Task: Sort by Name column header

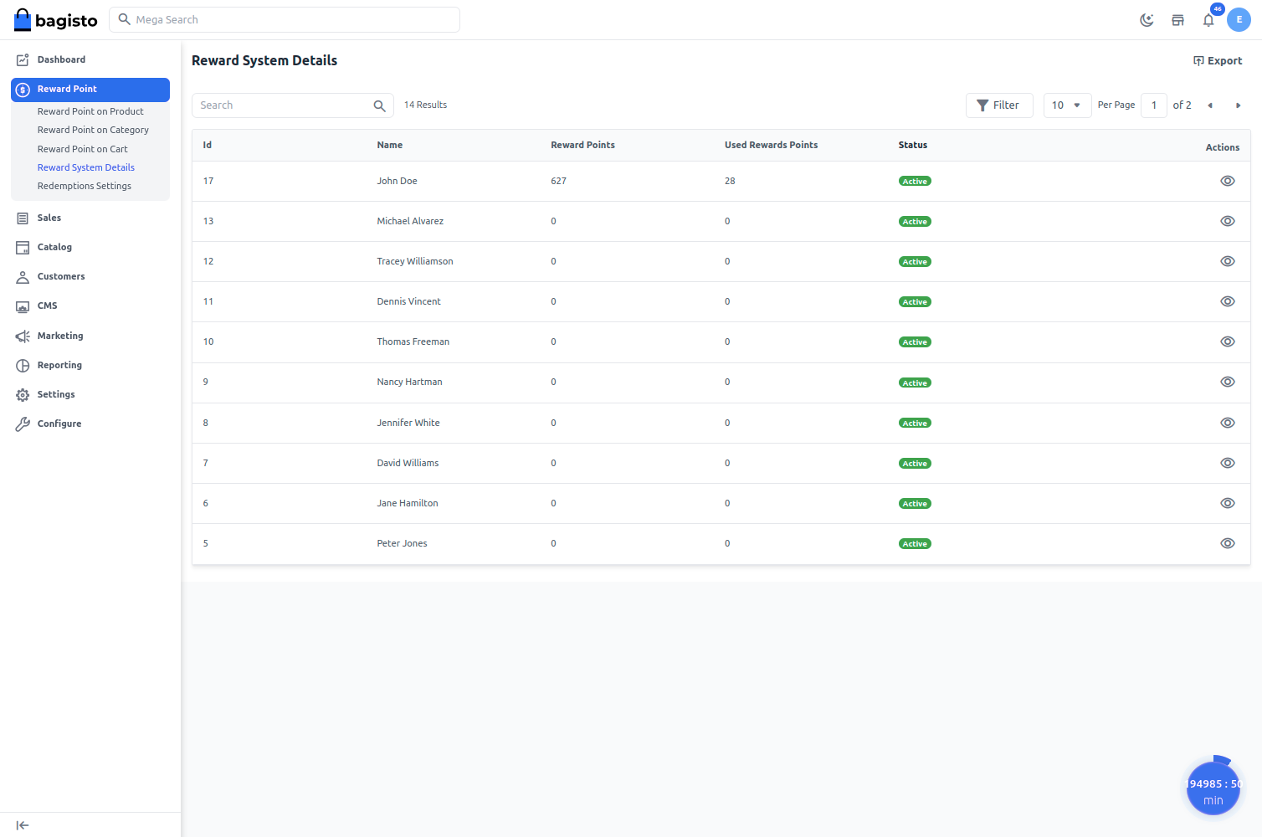Action: point(390,146)
